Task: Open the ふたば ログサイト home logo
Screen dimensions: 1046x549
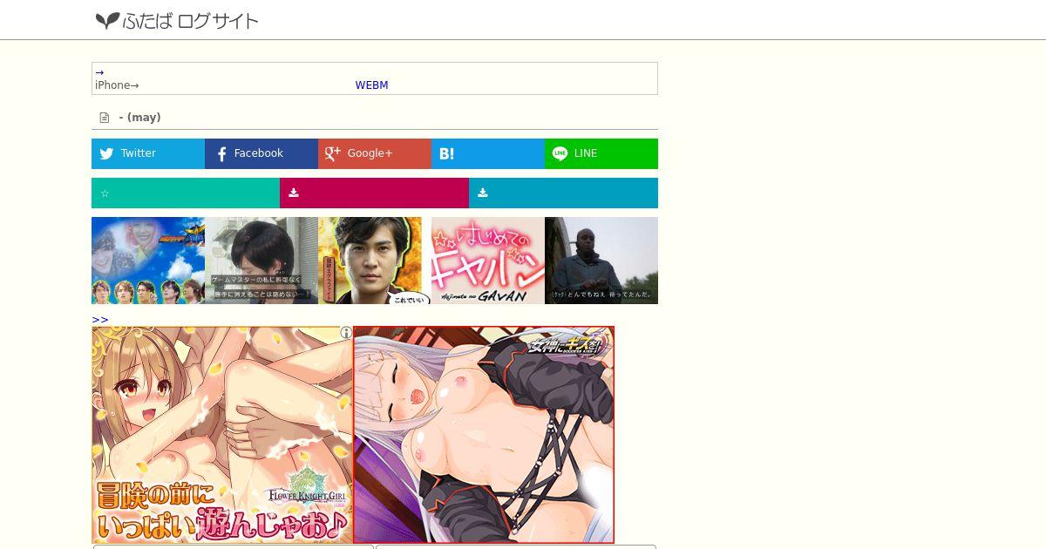Action: [x=177, y=20]
